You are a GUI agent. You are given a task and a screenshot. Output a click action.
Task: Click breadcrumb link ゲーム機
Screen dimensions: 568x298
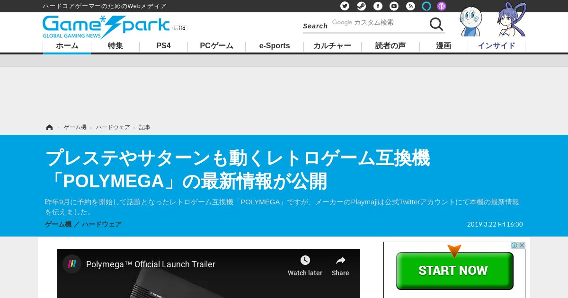coord(75,127)
